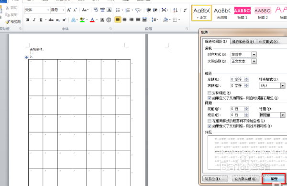Viewport: 287px width, 186px height.
Task: Open the ribbon line spacing dropdown
Action: tap(155, 20)
